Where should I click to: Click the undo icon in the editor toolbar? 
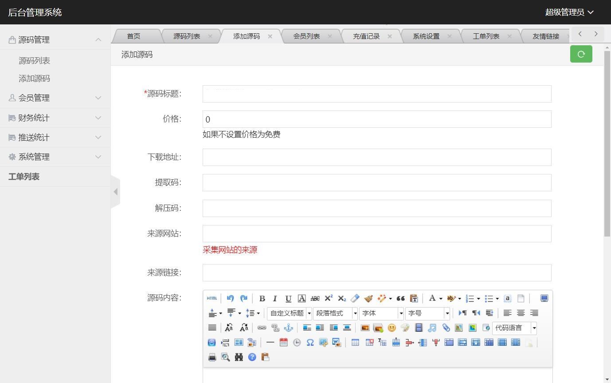point(231,298)
